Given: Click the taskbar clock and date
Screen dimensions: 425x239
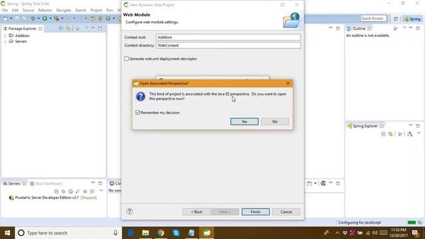Looking at the screenshot, I should [x=398, y=233].
